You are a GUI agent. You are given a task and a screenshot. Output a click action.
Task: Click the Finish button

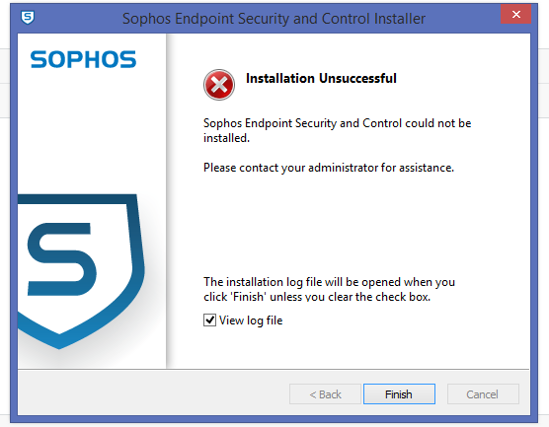pos(399,394)
